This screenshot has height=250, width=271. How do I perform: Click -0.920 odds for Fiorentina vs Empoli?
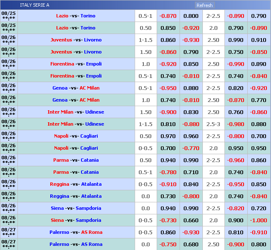[x=168, y=64]
